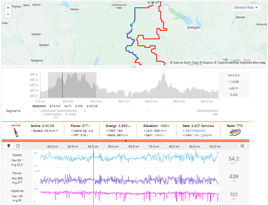
Task: Click the Speed graph label
Action: coord(17,155)
